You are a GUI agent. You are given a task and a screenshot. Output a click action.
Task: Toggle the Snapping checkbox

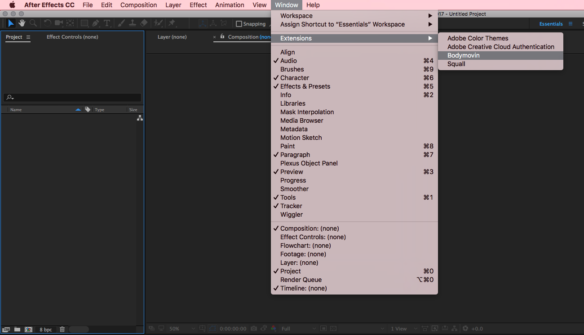pos(239,24)
